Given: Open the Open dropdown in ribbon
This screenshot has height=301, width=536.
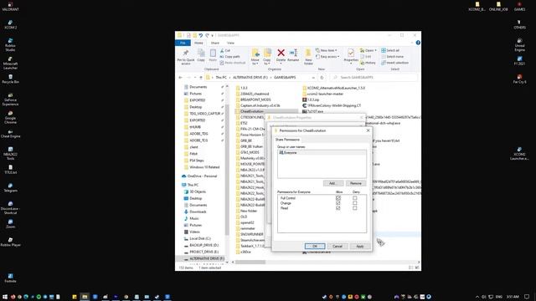Looking at the screenshot, I should click(x=368, y=50).
